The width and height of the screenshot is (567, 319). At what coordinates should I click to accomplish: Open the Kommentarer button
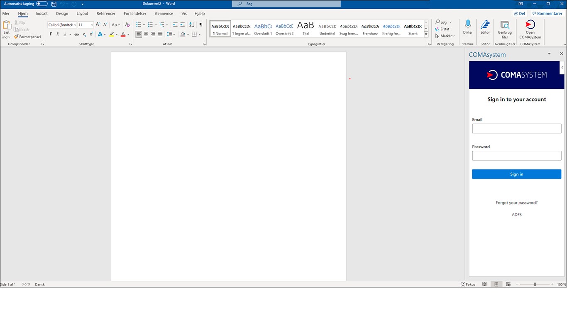coord(547,13)
